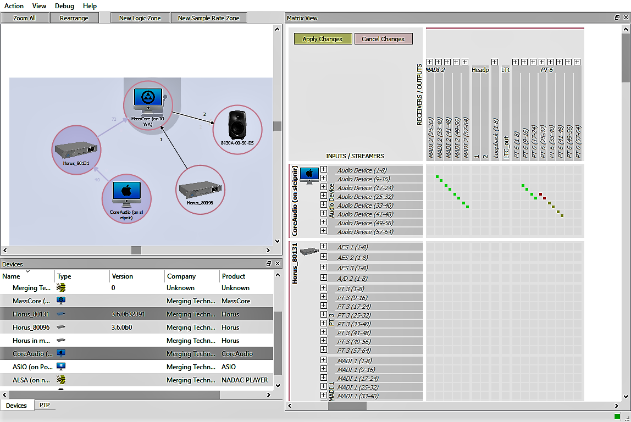
Task: Expand PT 3 (33-40) input row
Action: pos(324,323)
